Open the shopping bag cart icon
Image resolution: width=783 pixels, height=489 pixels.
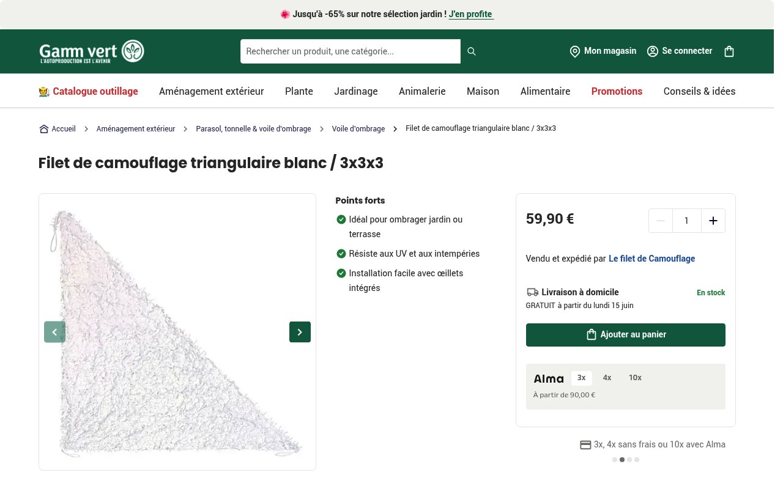tap(729, 51)
